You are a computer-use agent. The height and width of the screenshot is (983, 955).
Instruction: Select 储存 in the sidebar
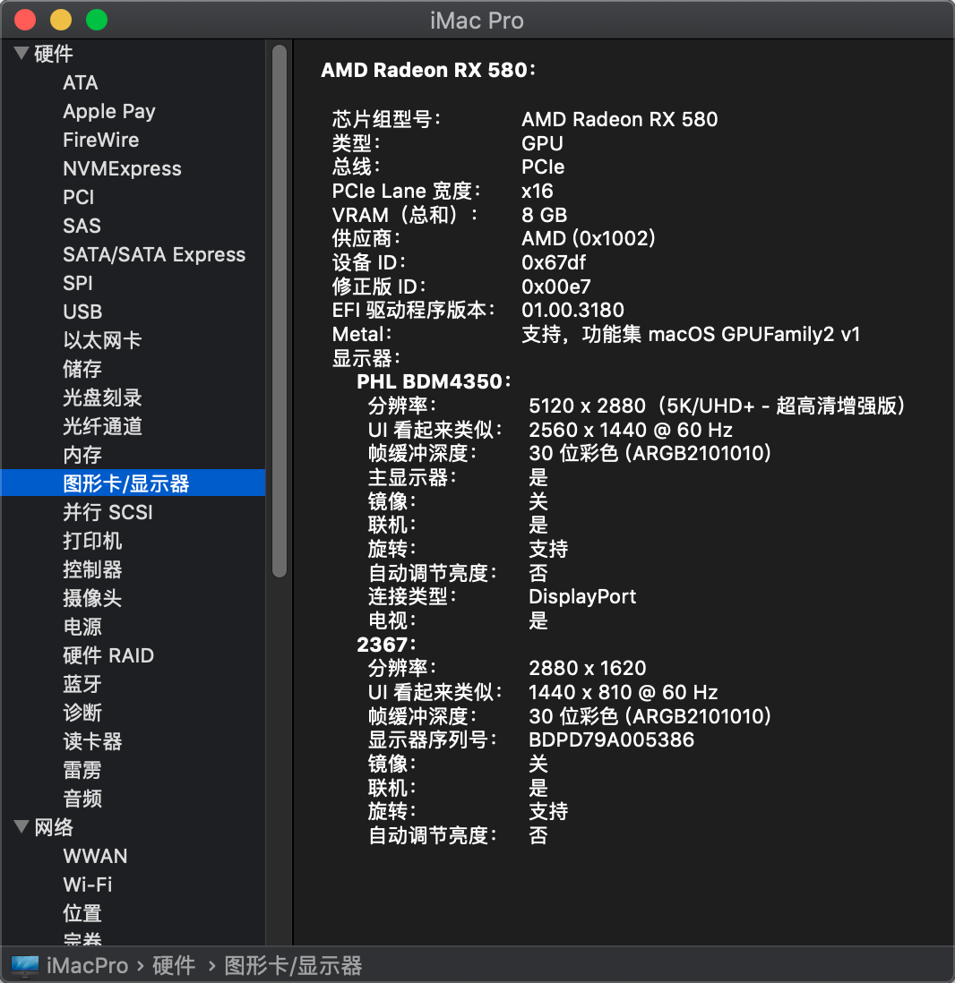82,369
